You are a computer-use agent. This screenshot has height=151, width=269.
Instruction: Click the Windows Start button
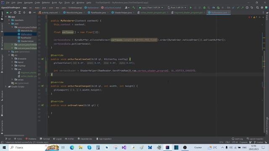point(4,147)
